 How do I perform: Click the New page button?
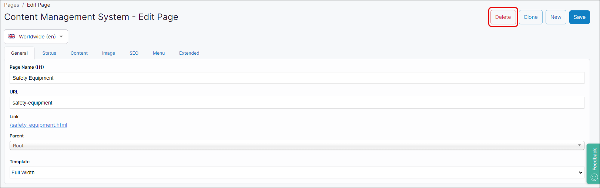coord(556,17)
